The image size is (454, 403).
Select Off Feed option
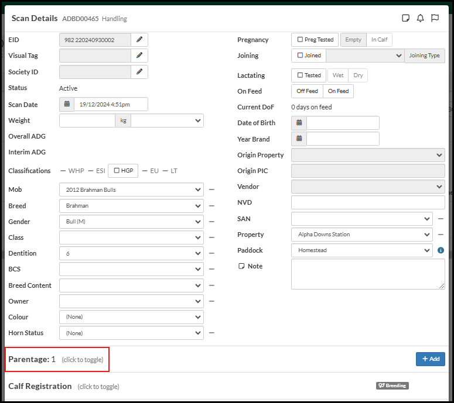pyautogui.click(x=307, y=91)
